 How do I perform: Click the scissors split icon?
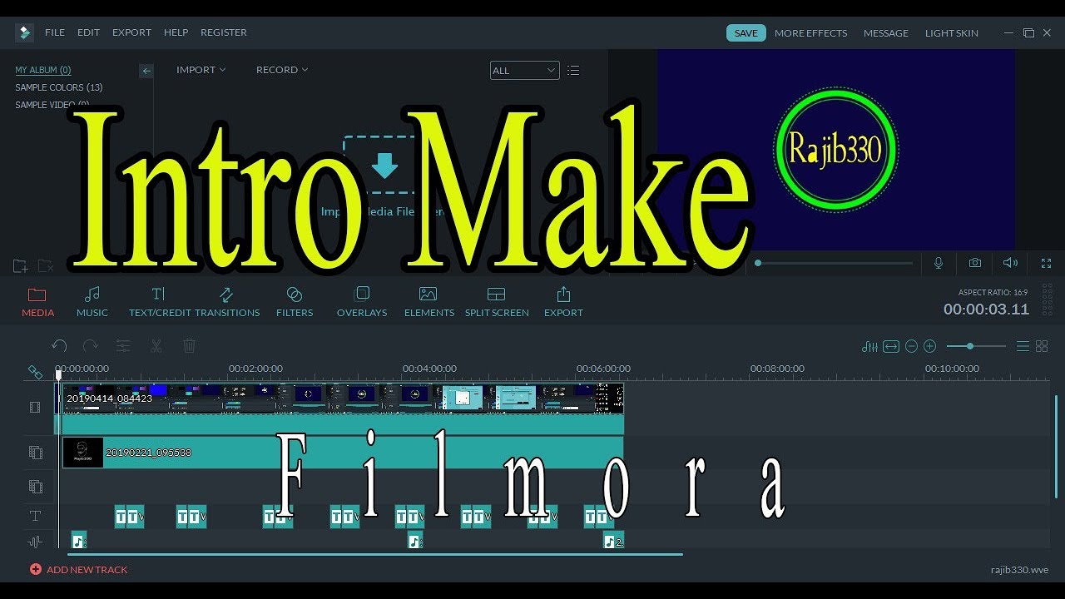pos(156,345)
